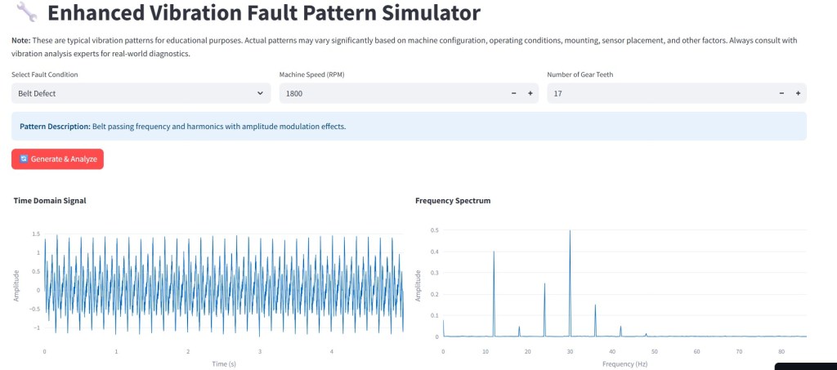Focus the Gear Teeth field showing 17
Viewport: 837px width, 370px height.
tap(658, 94)
